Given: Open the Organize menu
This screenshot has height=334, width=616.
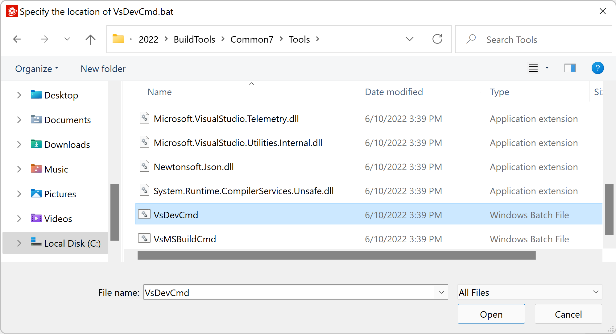Looking at the screenshot, I should [36, 69].
